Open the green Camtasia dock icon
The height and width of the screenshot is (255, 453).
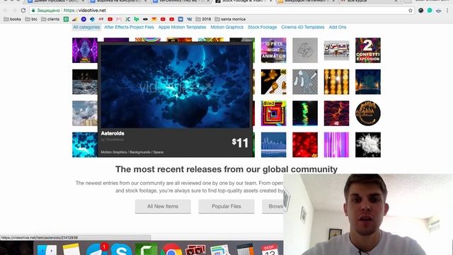pos(147,249)
